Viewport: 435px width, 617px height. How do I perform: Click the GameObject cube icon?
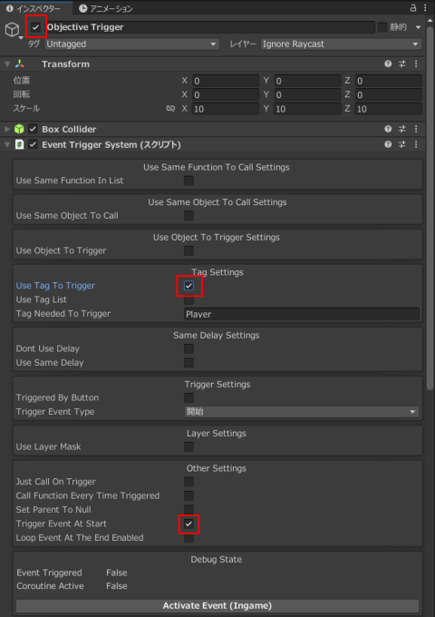click(12, 29)
